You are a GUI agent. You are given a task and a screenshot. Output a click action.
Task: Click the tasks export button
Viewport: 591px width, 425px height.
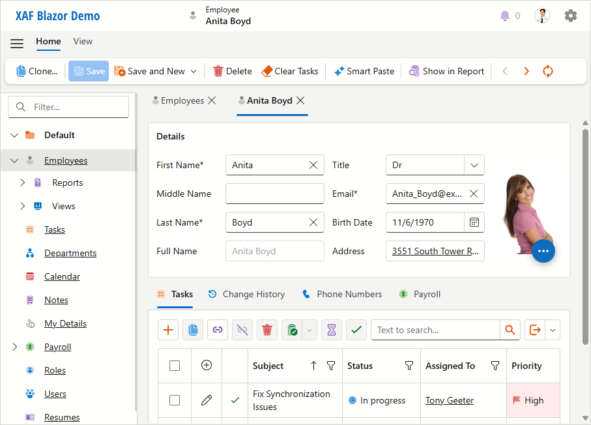535,330
